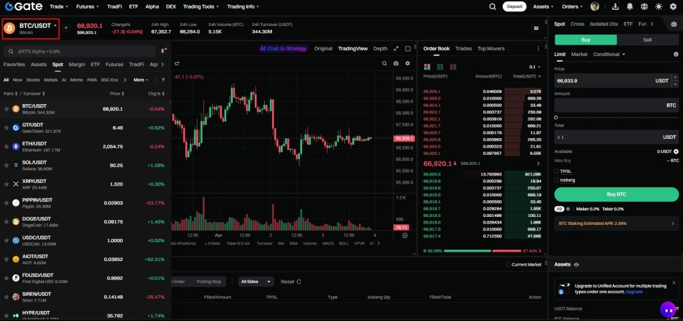Screen dimensions: 683x321
Task: Open the All Sides filter dropdown
Action: point(256,282)
